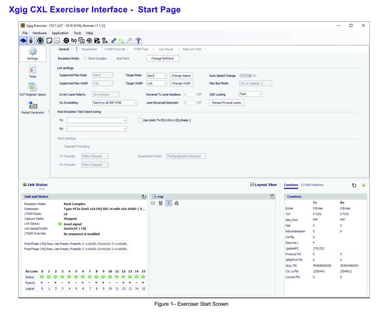Toggle the log auto-scroll icon
Viewport: 378px width, 313px height.
[168, 203]
